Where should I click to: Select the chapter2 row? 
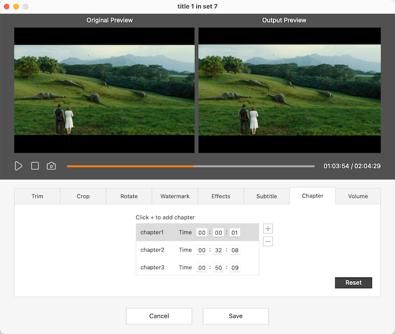tap(197, 250)
